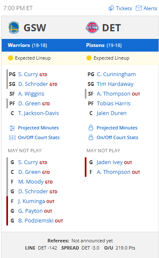
Task: Open B. Podziemski player link
Action: [36, 221]
